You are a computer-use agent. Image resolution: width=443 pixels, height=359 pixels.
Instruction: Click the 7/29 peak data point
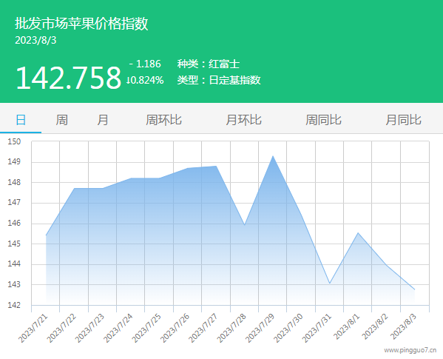[273, 156]
